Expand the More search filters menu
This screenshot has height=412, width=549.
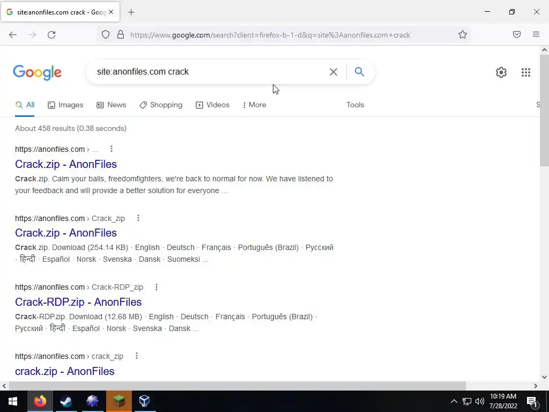255,105
